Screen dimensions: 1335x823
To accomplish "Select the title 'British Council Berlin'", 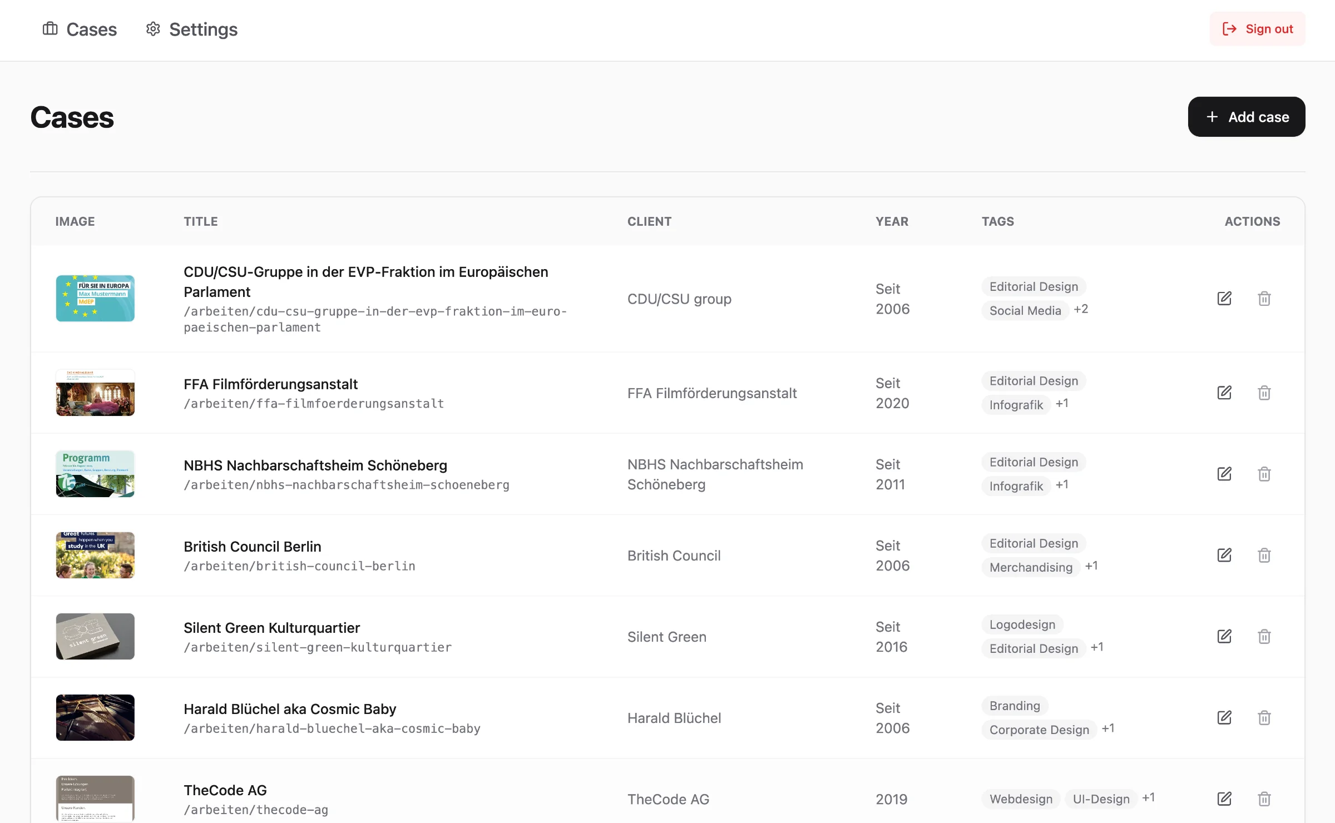I will click(x=253, y=547).
